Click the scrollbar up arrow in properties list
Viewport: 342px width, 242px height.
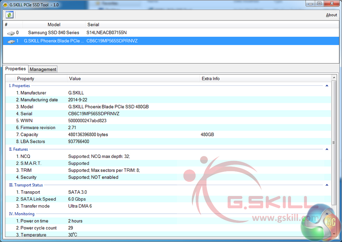(334, 78)
